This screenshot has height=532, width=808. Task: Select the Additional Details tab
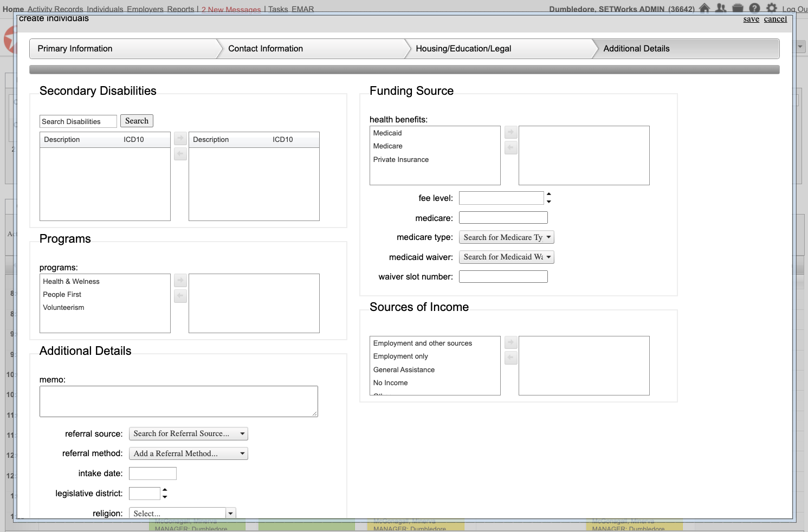[x=687, y=49]
